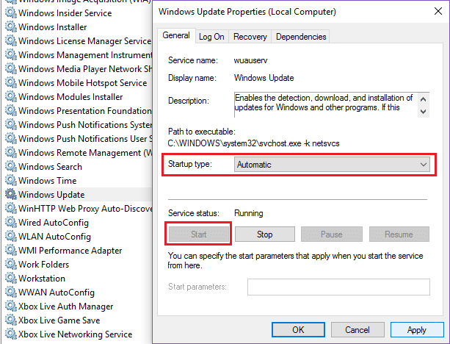Viewport: 450px width, 344px height.
Task: Select Windows Time service name
Action: [x=48, y=181]
